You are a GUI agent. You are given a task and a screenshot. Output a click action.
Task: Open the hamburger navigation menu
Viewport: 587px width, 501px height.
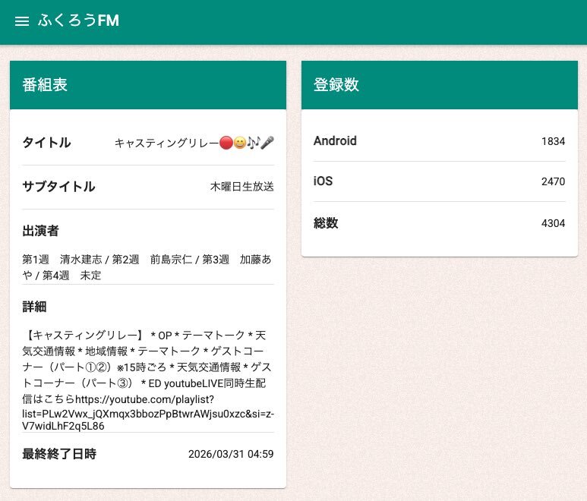(22, 21)
